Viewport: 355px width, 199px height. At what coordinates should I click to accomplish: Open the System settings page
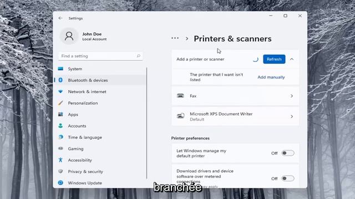100,69
